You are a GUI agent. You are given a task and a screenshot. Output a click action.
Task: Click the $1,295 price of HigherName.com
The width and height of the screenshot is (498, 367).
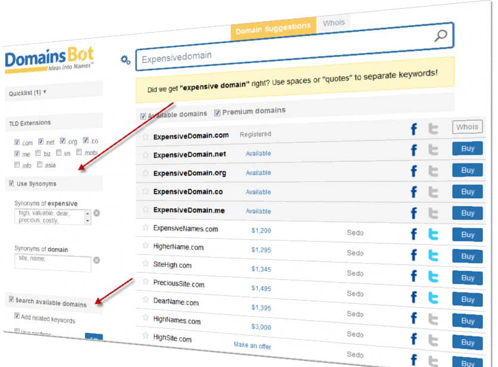[x=261, y=250]
